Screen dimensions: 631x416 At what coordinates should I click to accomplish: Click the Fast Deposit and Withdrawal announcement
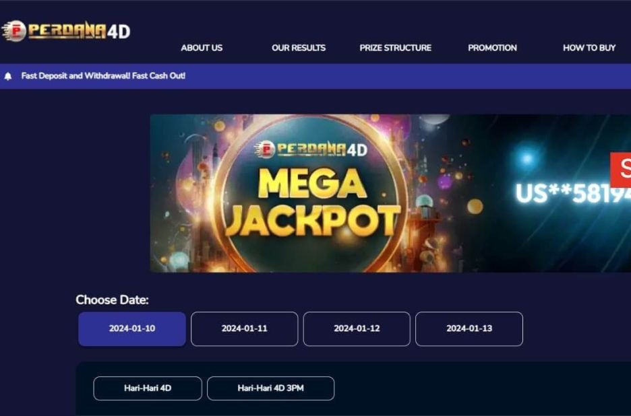[103, 76]
